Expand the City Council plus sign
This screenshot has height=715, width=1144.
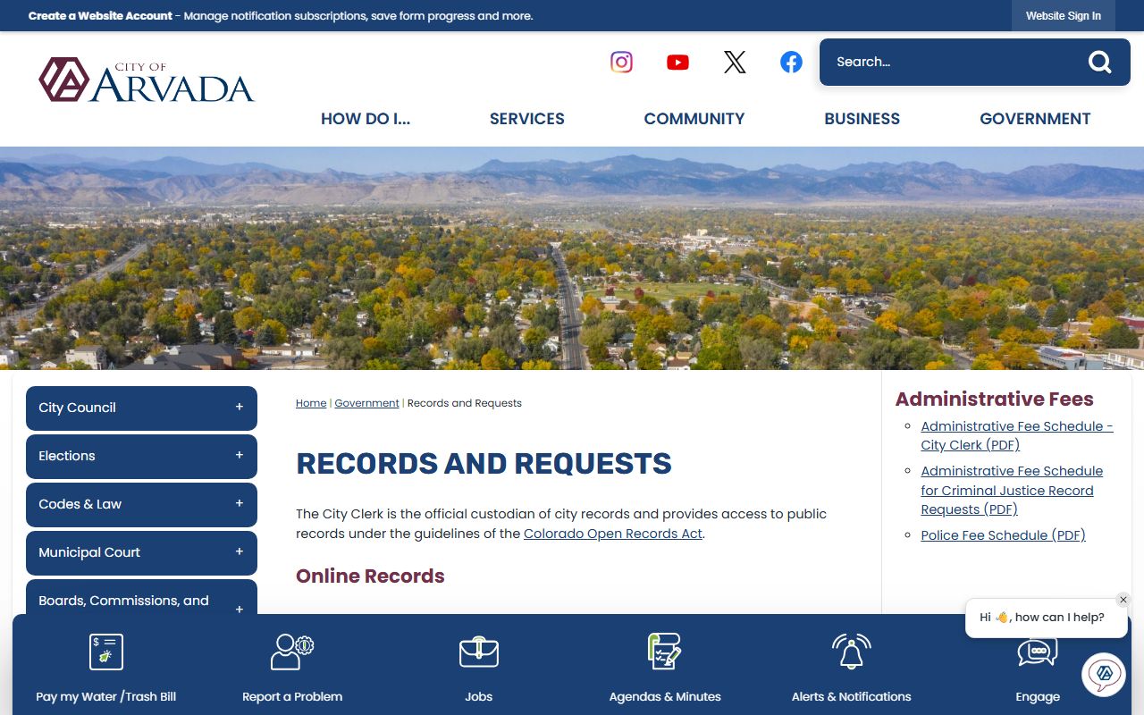[239, 407]
